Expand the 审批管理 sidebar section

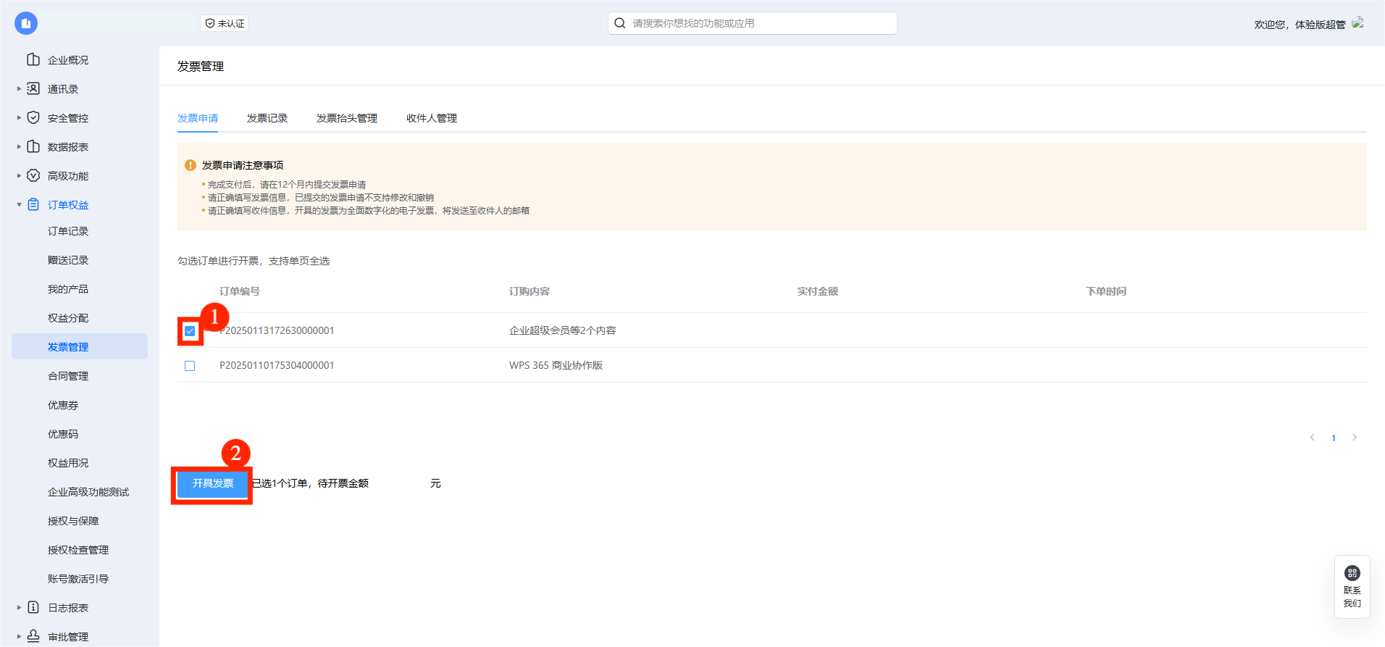[x=19, y=636]
